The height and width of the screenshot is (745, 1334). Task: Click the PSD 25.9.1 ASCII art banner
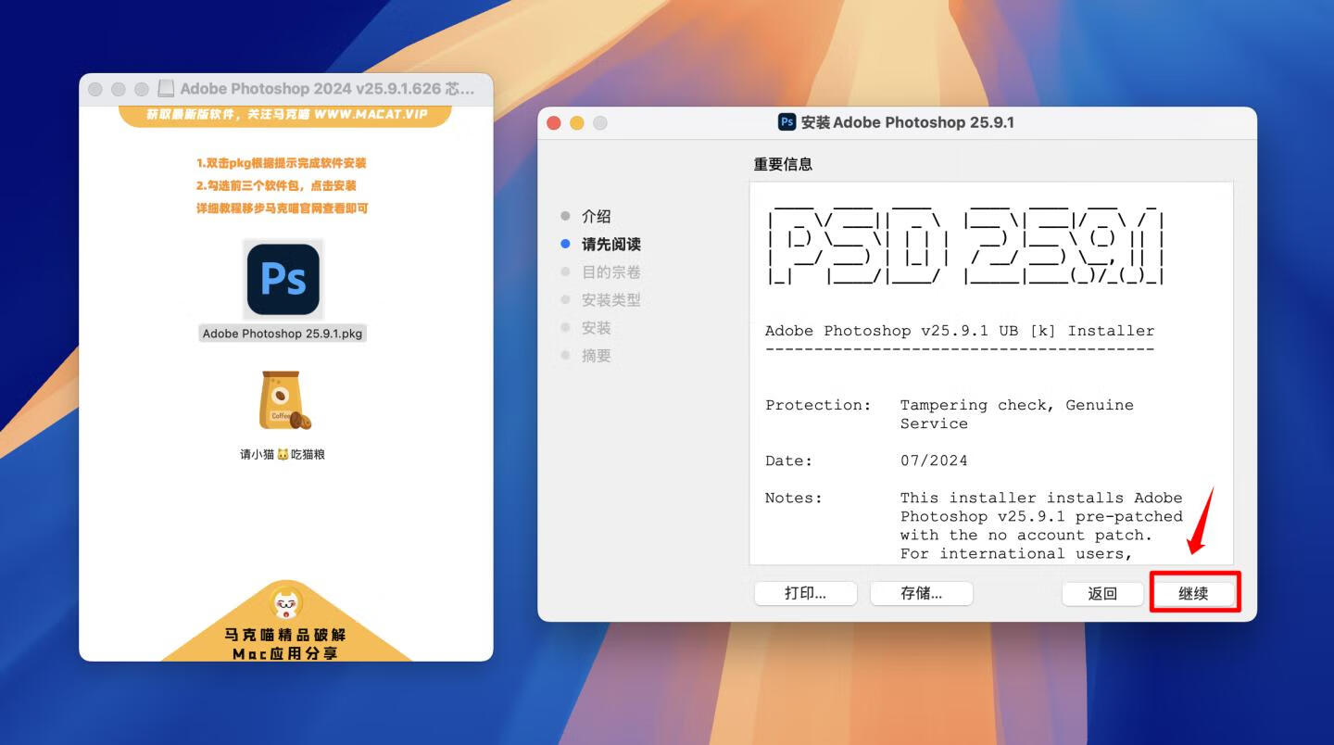965,244
